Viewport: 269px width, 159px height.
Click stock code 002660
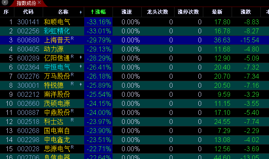(x=28, y=103)
